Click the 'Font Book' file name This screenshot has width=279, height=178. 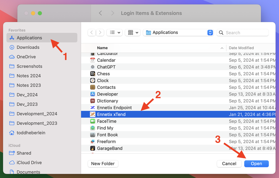(x=107, y=135)
